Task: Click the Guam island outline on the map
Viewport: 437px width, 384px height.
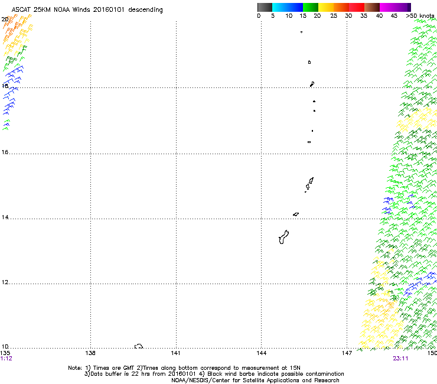Action: tap(283, 237)
